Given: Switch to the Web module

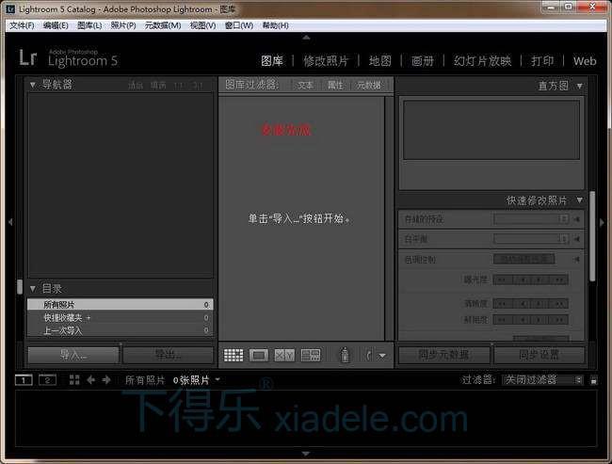Looking at the screenshot, I should (x=585, y=61).
